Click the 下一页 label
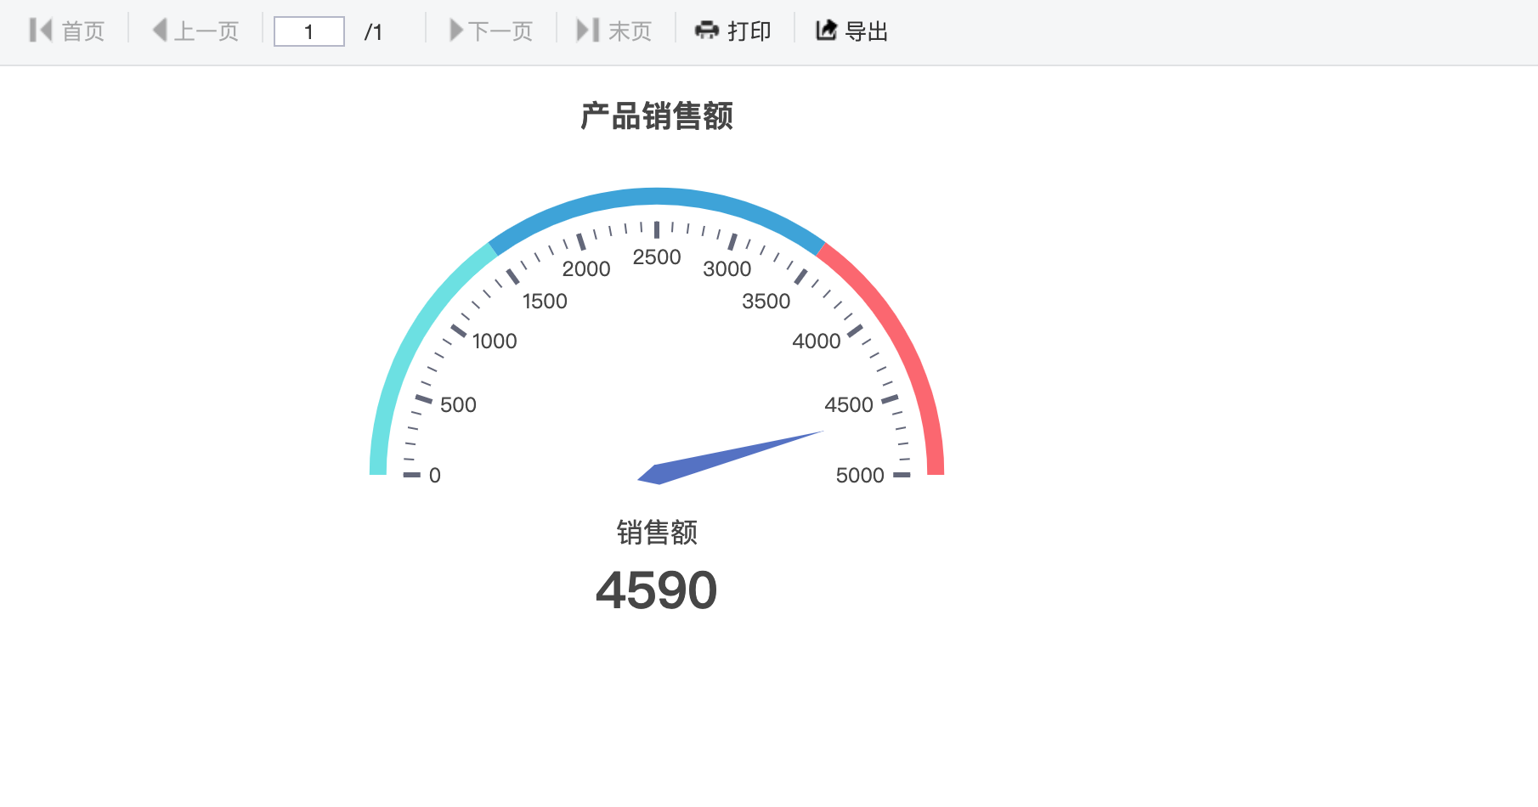 (500, 31)
